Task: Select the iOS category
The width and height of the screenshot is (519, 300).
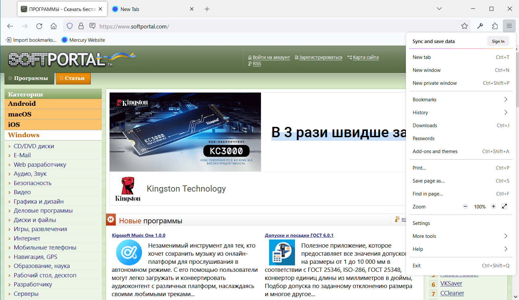Action: 53,125
